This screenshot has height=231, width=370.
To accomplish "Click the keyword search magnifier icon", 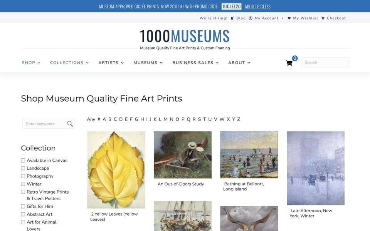I will 70,124.
